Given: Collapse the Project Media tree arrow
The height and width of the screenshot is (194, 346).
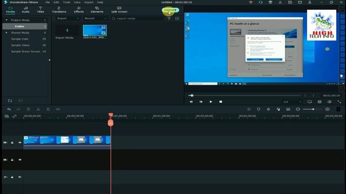Looking at the screenshot, I should 6,20.
